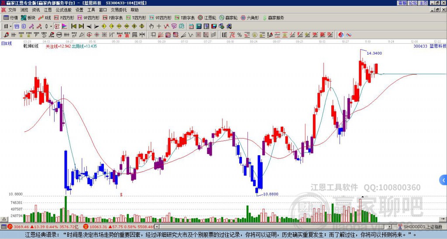
Task: Click the 沪 index icon in status bar
Action: [10, 227]
